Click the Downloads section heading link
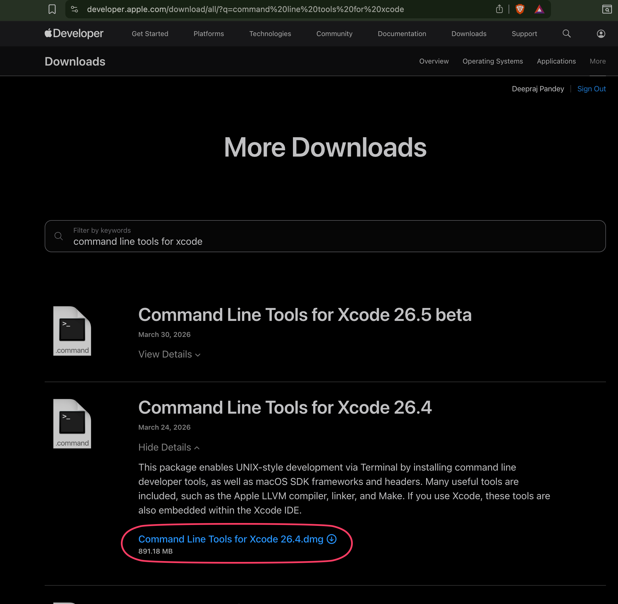618x604 pixels. 75,62
